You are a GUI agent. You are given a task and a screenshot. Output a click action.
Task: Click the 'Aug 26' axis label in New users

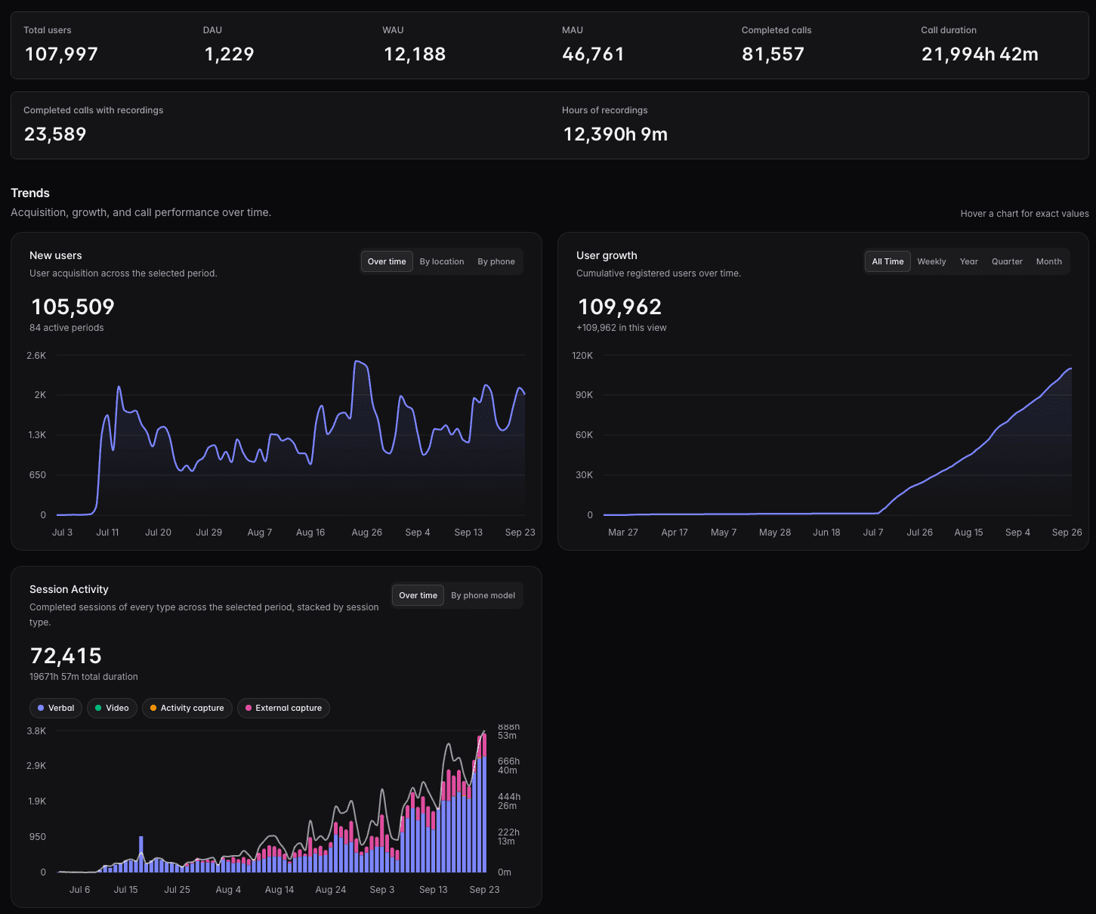tap(366, 533)
